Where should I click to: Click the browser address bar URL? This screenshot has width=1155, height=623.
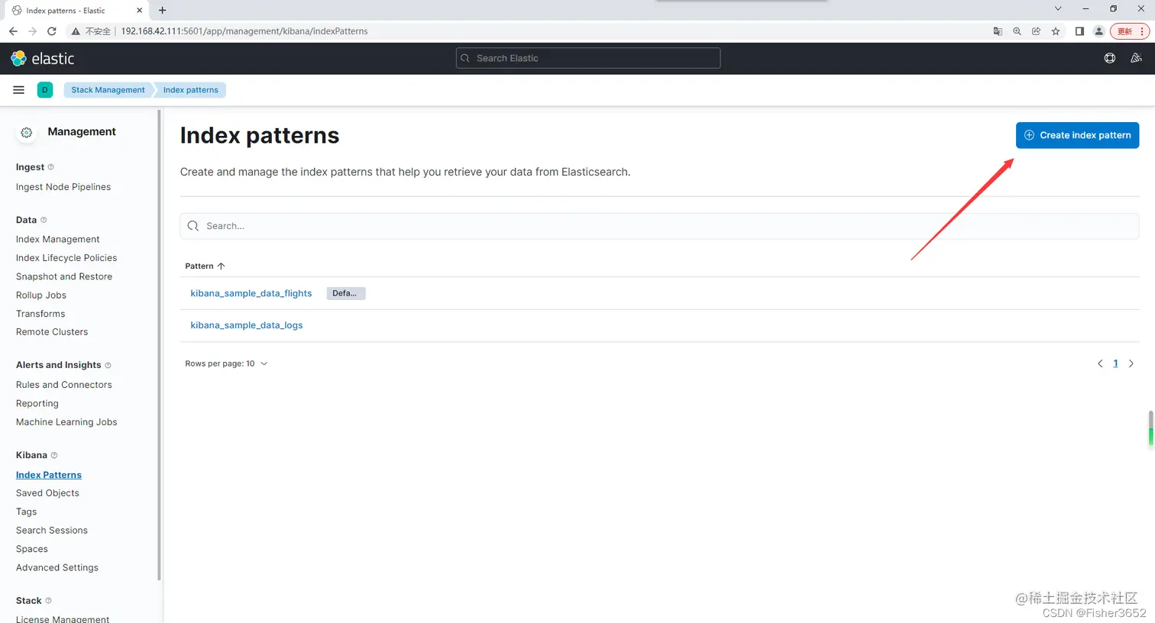(244, 31)
